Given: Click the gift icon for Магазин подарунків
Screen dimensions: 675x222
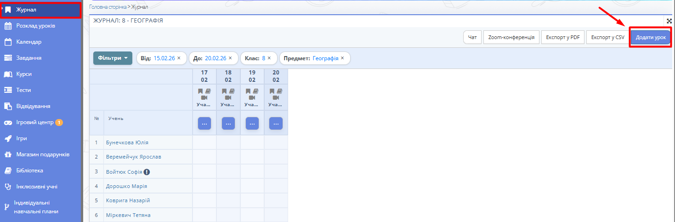Looking at the screenshot, I should point(8,154).
